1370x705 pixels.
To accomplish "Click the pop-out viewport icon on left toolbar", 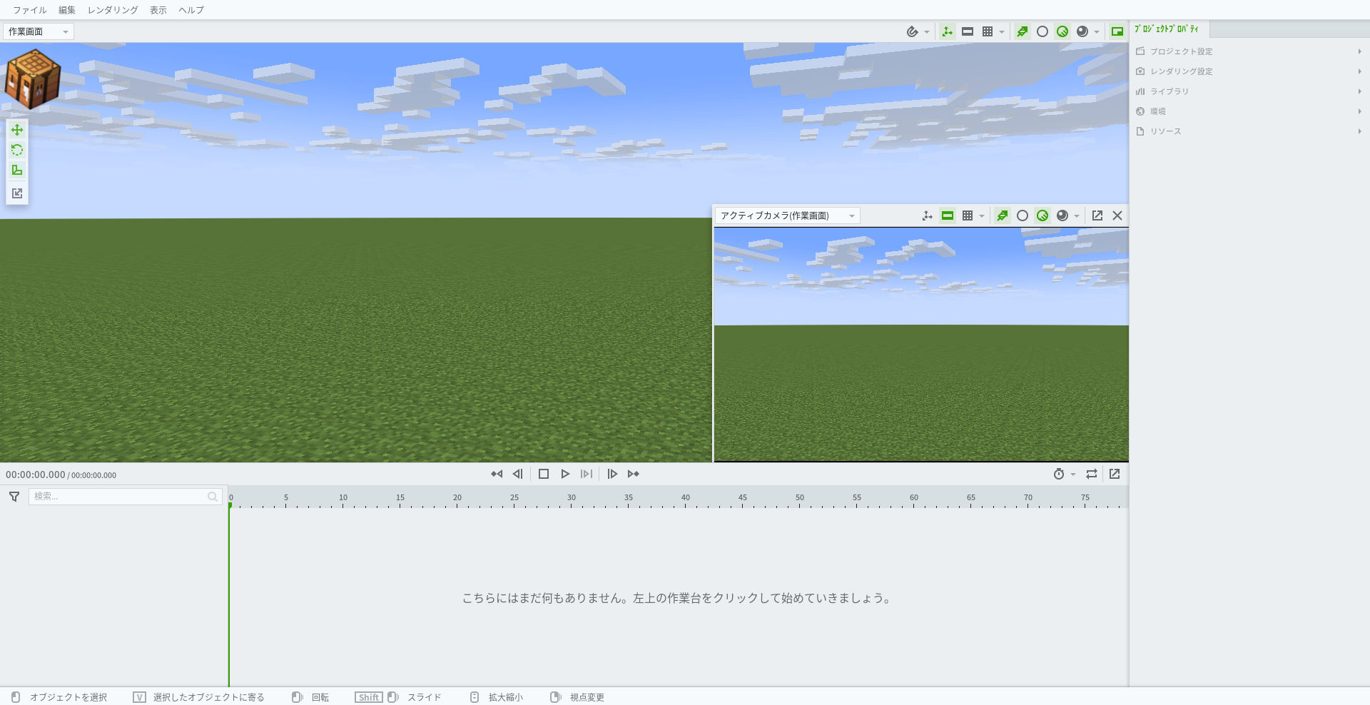I will [17, 193].
